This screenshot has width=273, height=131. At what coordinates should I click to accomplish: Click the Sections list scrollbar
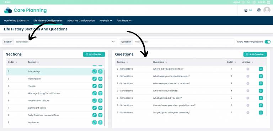pyautogui.click(x=105, y=98)
